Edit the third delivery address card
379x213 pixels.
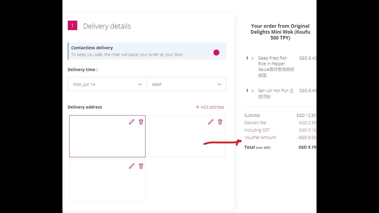click(x=131, y=166)
